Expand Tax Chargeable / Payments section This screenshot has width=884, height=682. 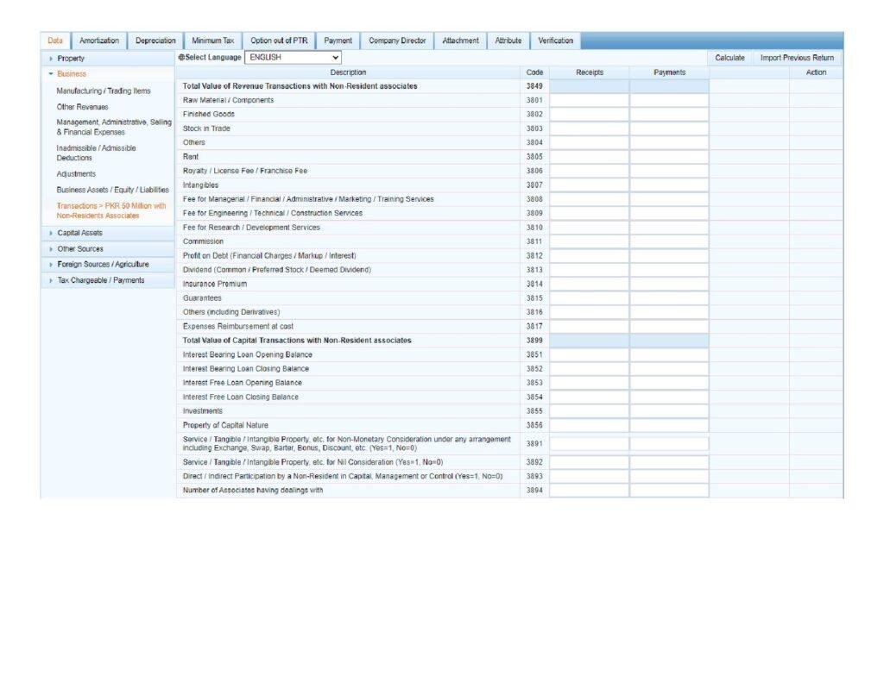pyautogui.click(x=100, y=280)
